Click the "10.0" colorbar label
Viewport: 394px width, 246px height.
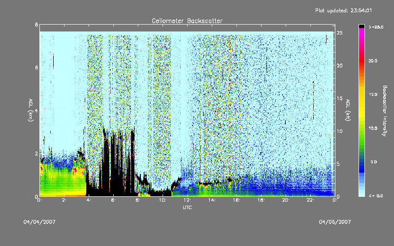[x=373, y=128]
